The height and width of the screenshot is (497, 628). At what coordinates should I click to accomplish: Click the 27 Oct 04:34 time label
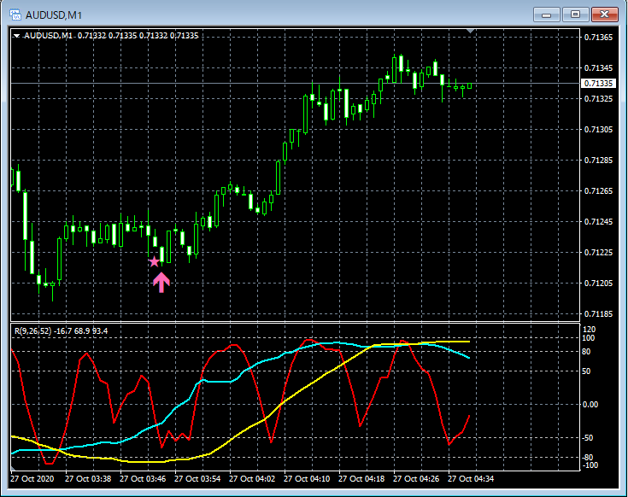[471, 478]
